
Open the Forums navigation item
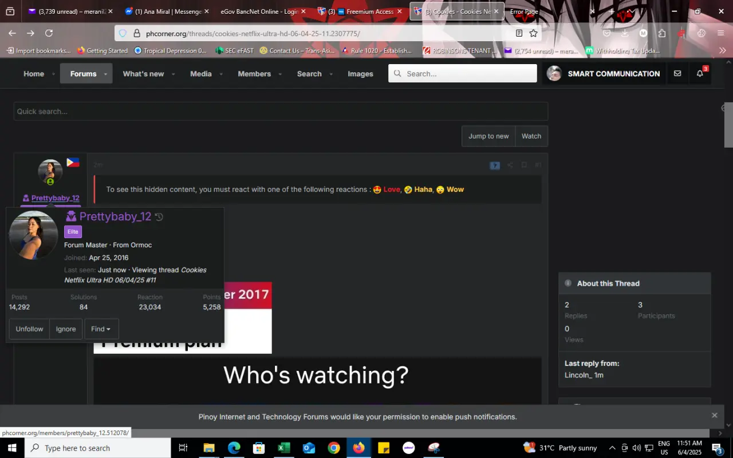83,73
